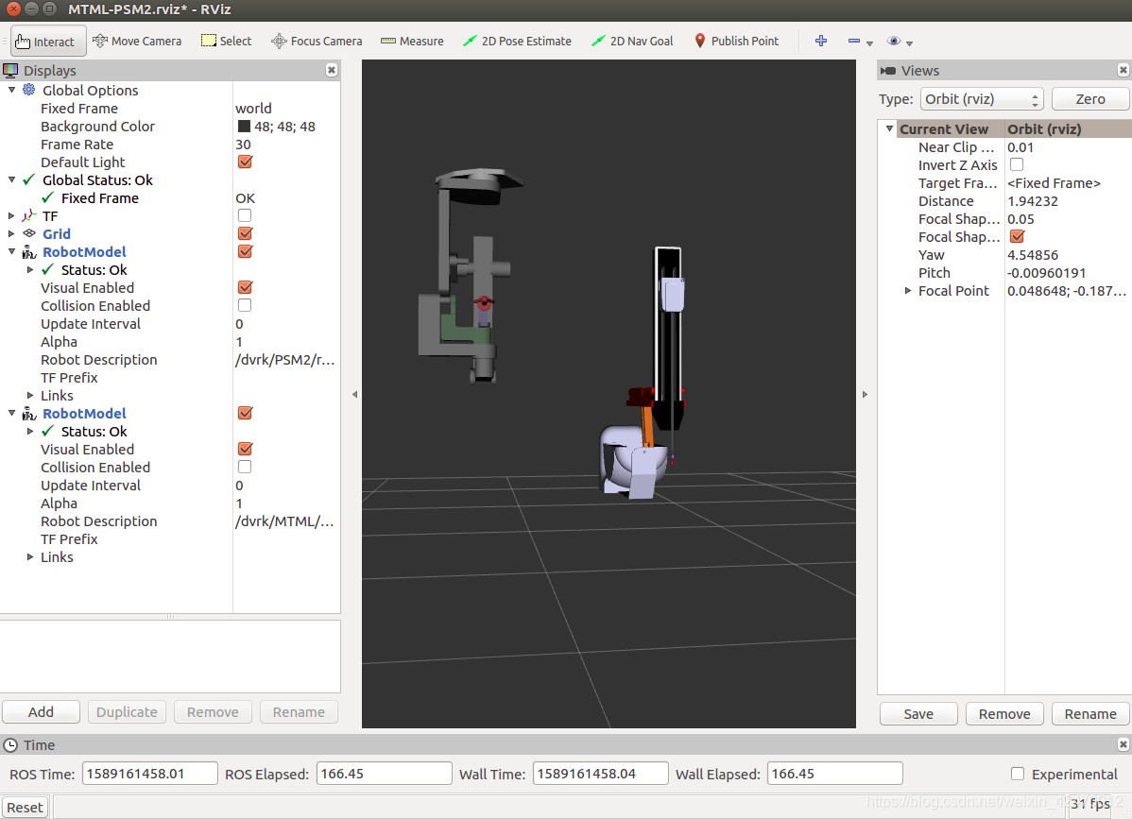
Task: Open the view Type Orbit dropdown
Action: (983, 99)
